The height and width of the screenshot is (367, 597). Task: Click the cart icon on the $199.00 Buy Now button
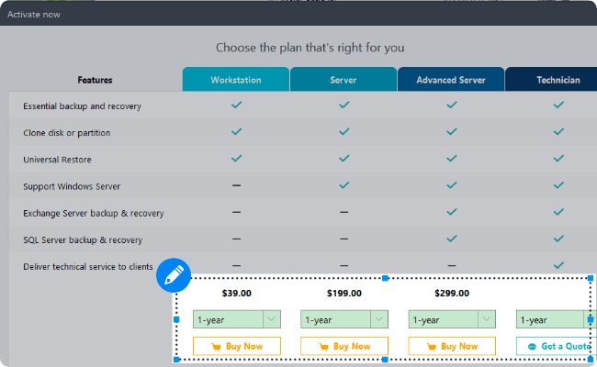click(x=323, y=347)
